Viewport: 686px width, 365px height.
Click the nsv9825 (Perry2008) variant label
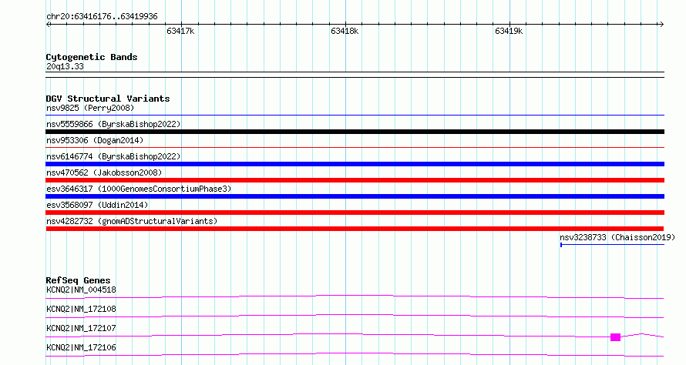(x=90, y=108)
